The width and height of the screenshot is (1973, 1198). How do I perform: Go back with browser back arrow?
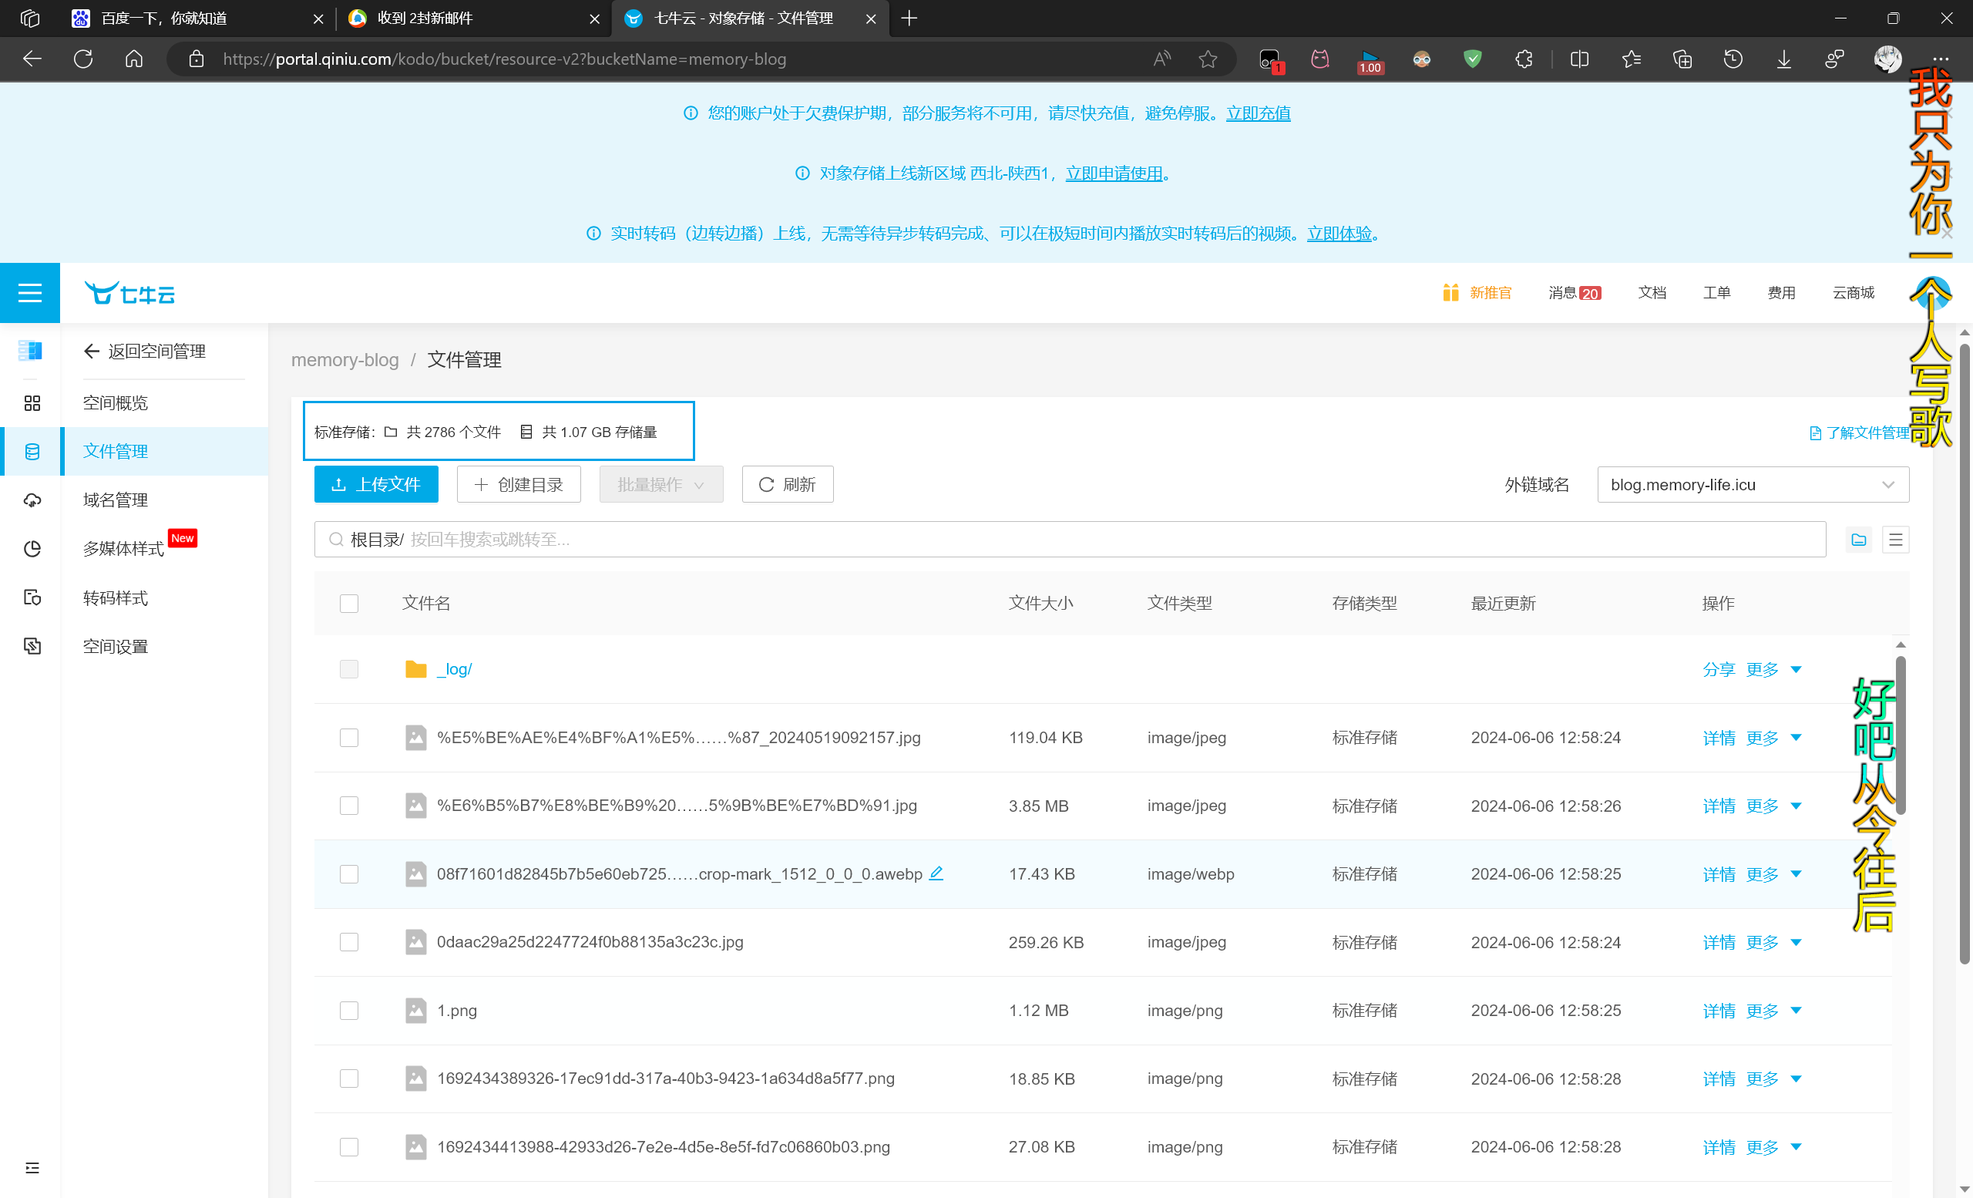click(32, 59)
